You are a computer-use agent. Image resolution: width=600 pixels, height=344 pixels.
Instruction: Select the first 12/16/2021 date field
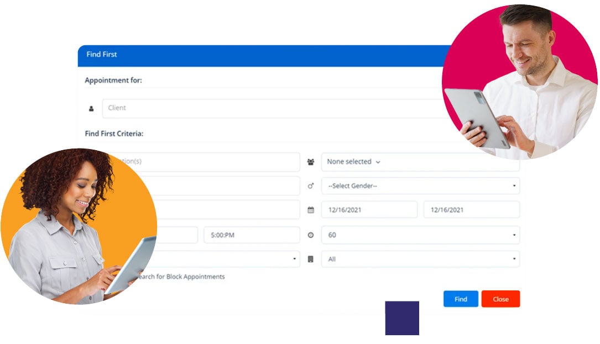369,210
